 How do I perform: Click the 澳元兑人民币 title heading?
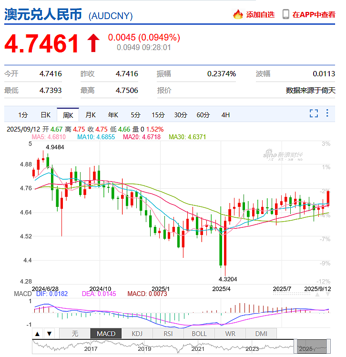tap(43, 14)
